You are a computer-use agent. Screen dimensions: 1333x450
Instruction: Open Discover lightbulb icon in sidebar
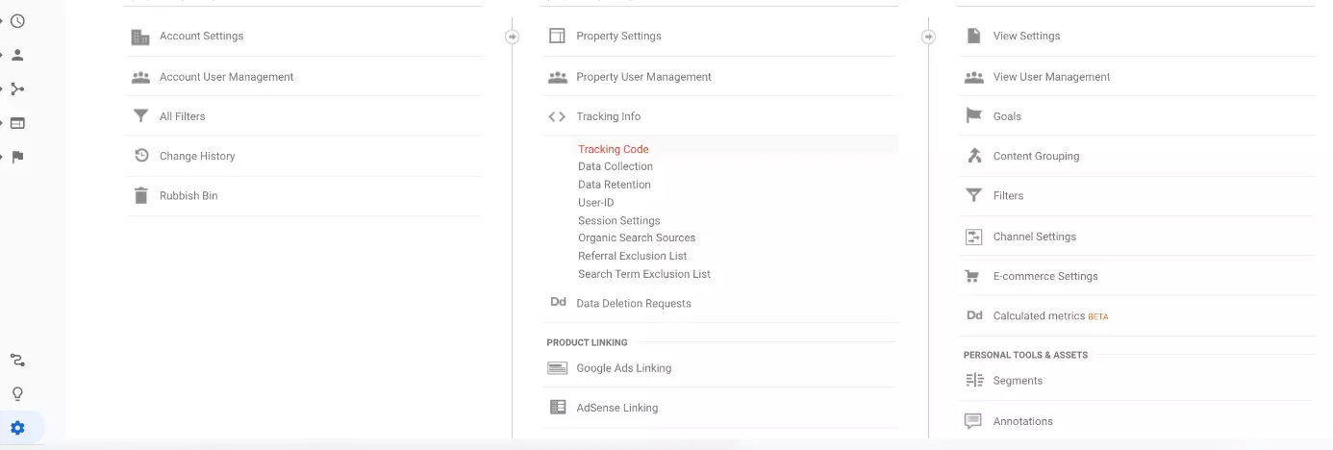tap(17, 394)
